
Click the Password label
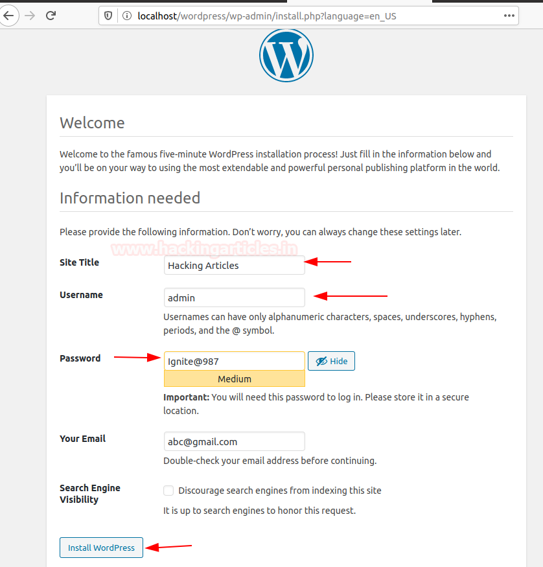[80, 358]
